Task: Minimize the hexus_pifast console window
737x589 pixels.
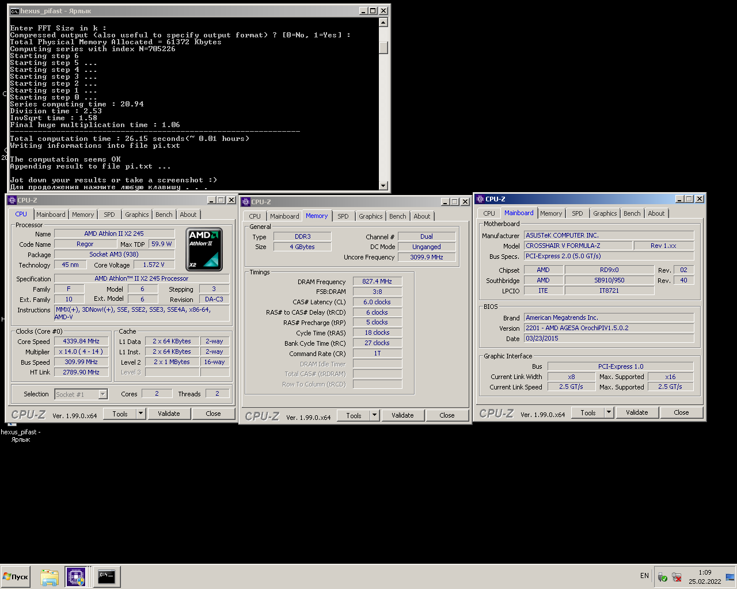Action: [x=363, y=11]
